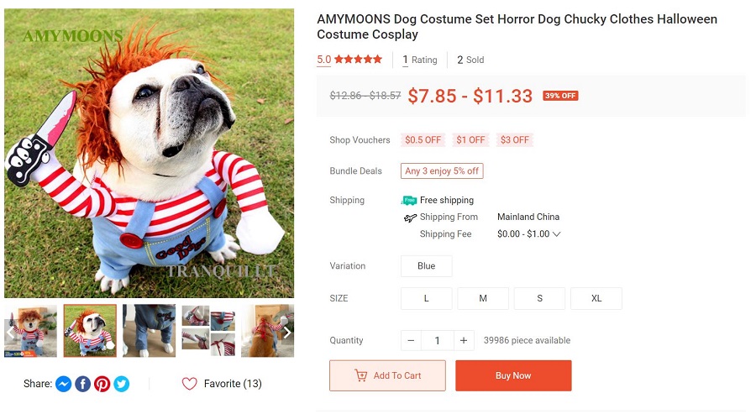This screenshot has width=756, height=414.
Task: Select the Blue variation option
Action: (426, 266)
